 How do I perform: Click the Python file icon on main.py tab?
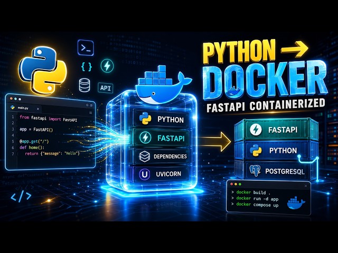[13, 108]
